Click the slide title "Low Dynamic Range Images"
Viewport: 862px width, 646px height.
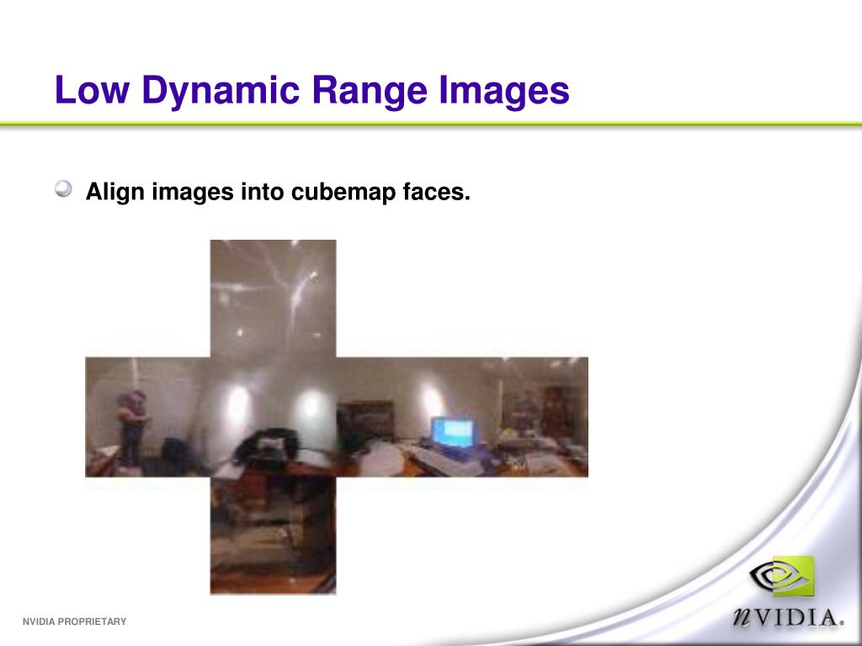311,90
